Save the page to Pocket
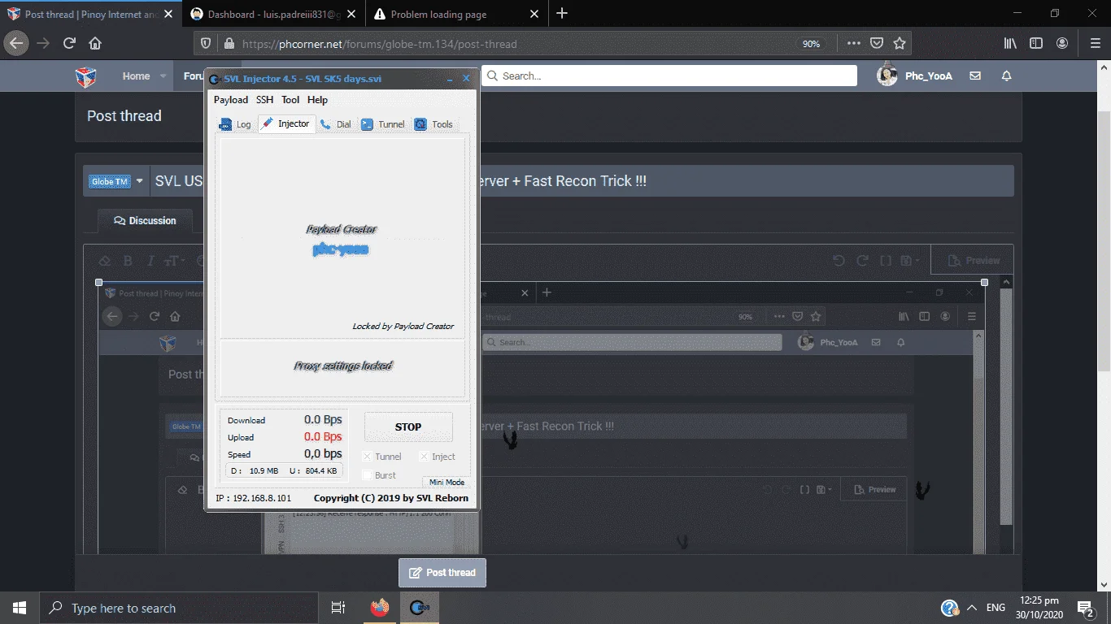The width and height of the screenshot is (1111, 624). 877,44
